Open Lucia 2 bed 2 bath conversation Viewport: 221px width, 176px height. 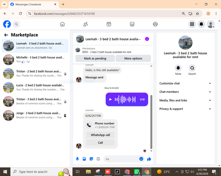[x=35, y=88]
